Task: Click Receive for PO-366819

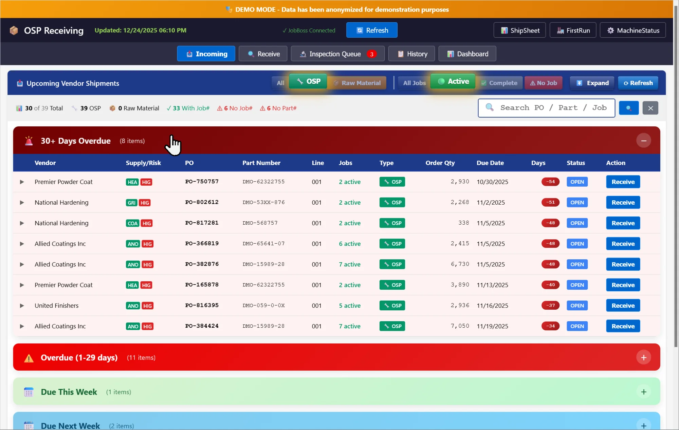Action: (623, 244)
